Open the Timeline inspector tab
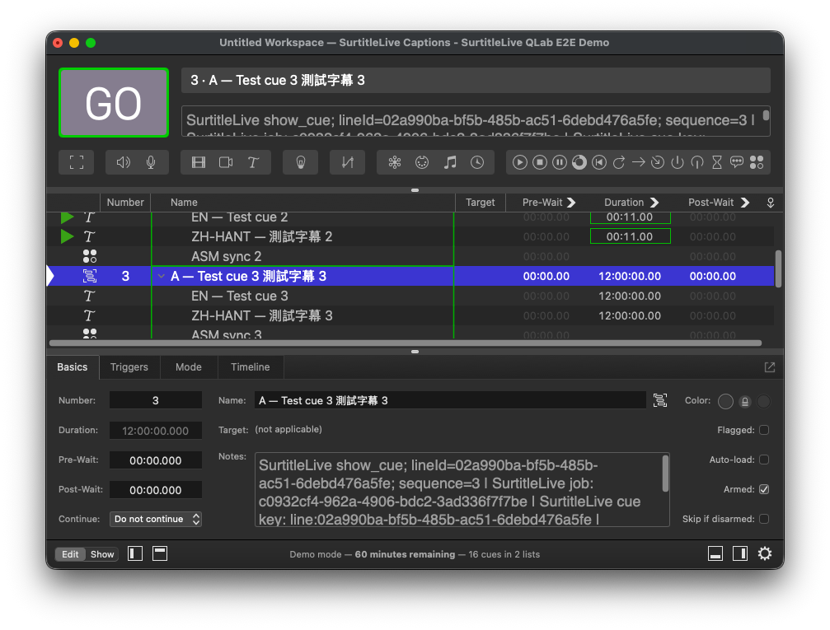 pyautogui.click(x=251, y=367)
